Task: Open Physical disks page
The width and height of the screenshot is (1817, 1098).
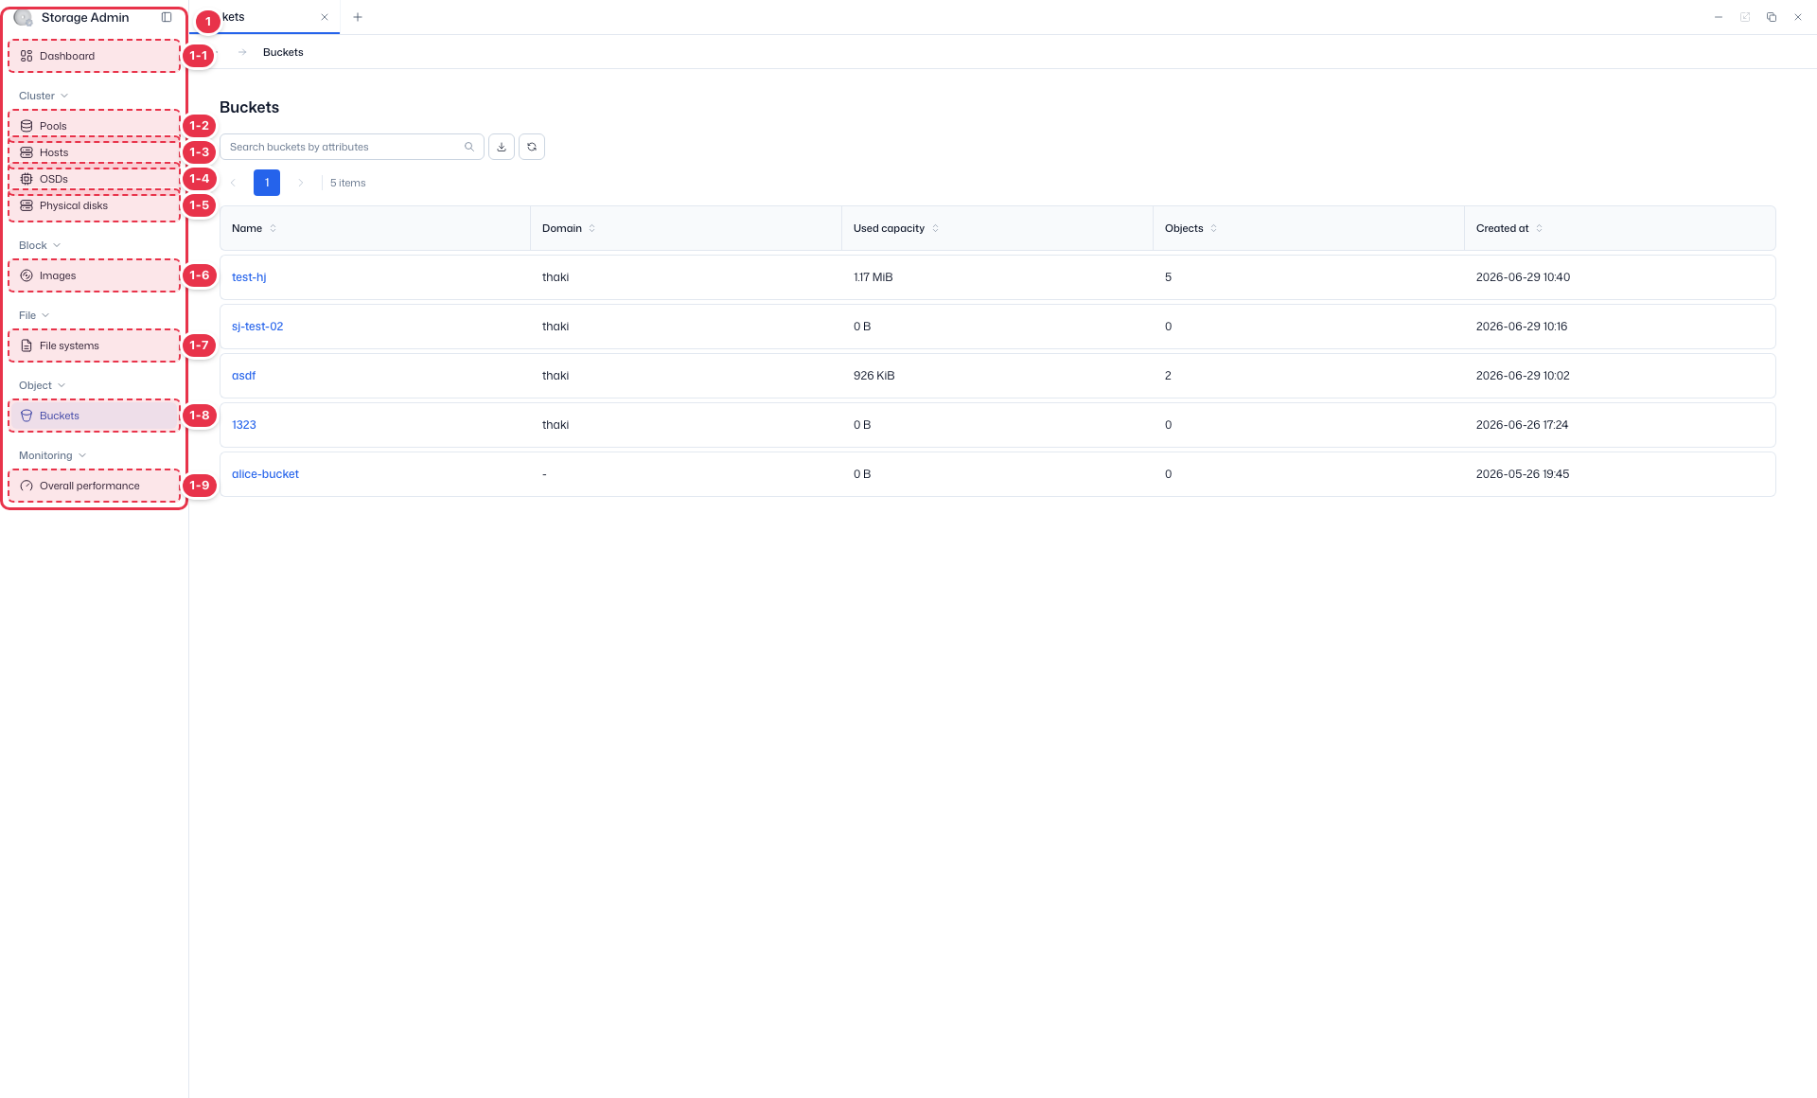Action: [94, 205]
